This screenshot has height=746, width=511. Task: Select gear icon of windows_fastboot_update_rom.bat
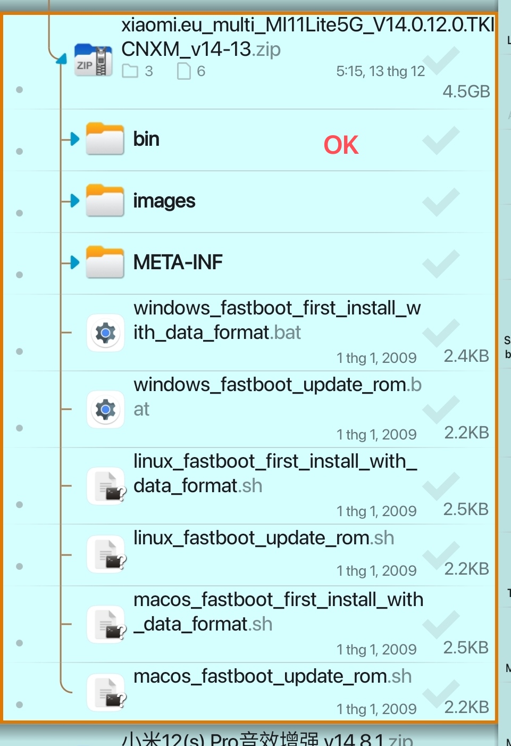pyautogui.click(x=105, y=410)
